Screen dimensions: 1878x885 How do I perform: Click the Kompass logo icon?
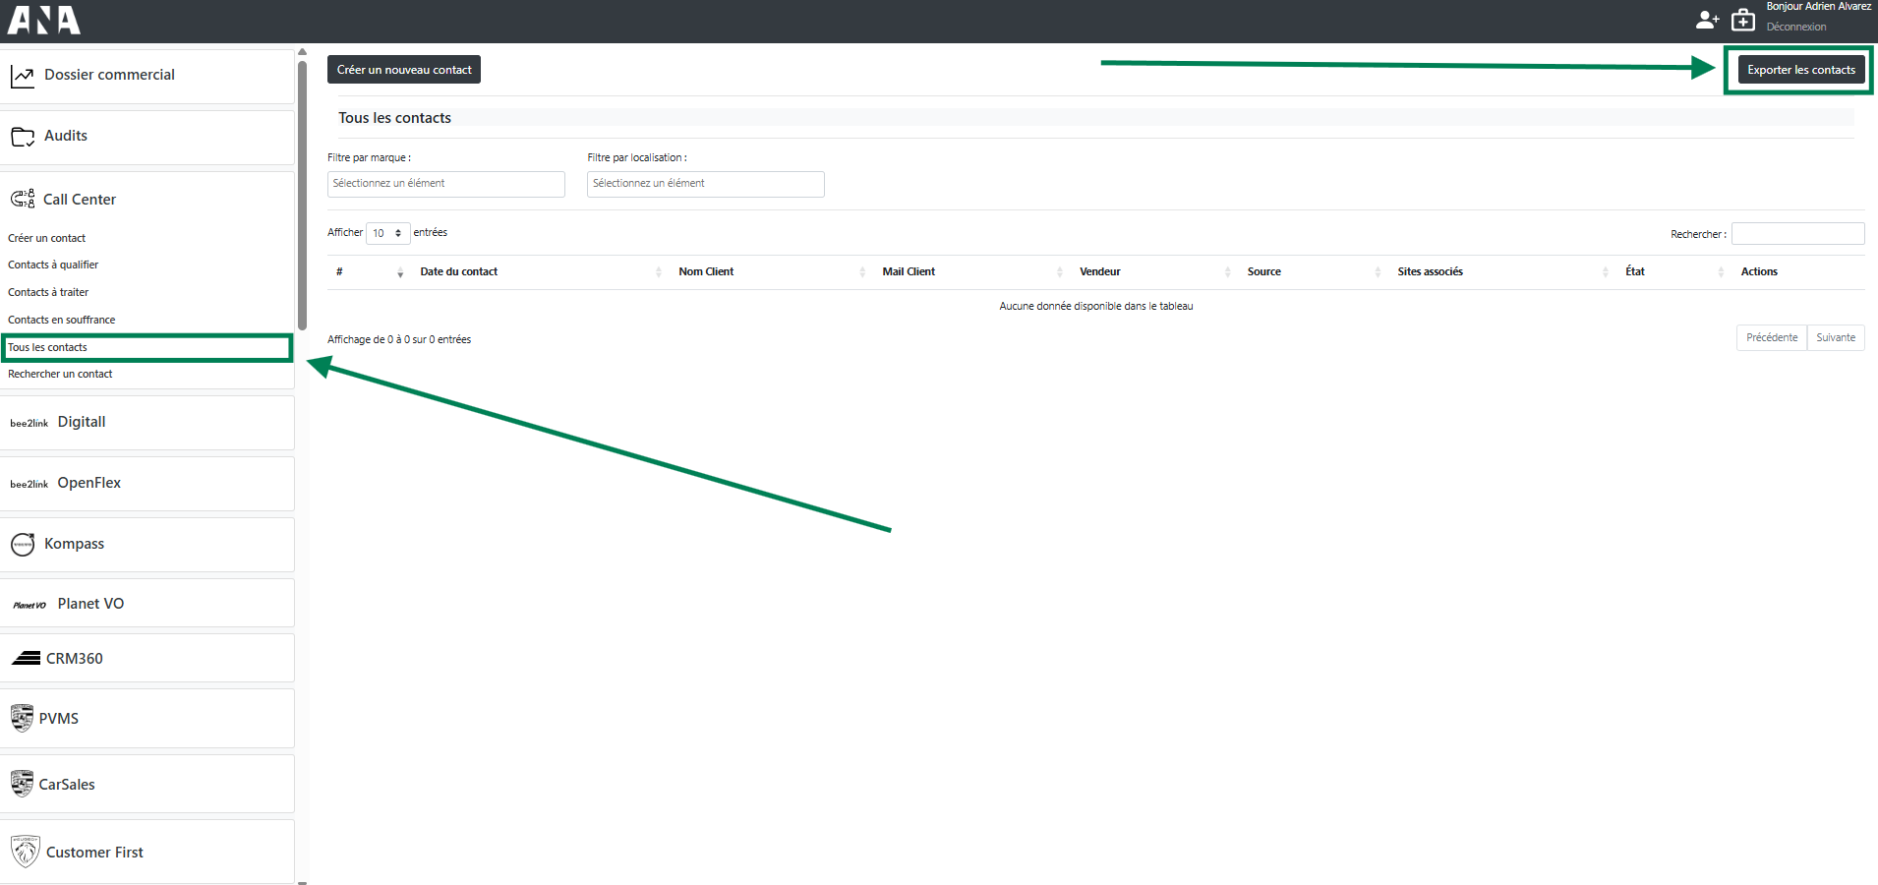pos(23,544)
